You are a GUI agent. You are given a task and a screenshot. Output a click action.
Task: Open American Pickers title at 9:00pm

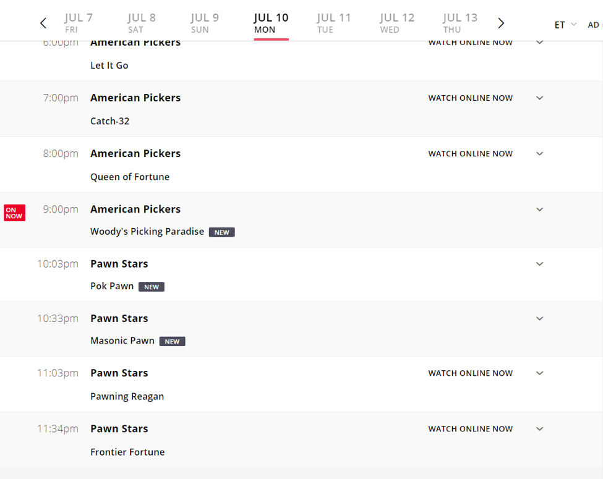pos(135,210)
